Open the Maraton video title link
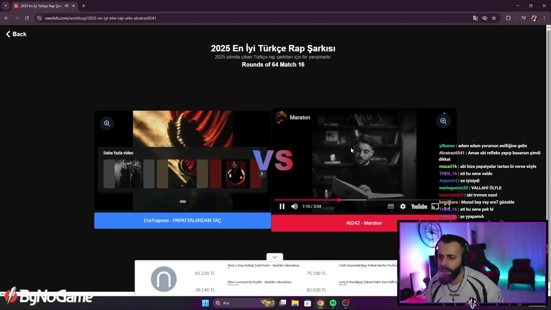The height and width of the screenshot is (310, 551). coord(300,118)
